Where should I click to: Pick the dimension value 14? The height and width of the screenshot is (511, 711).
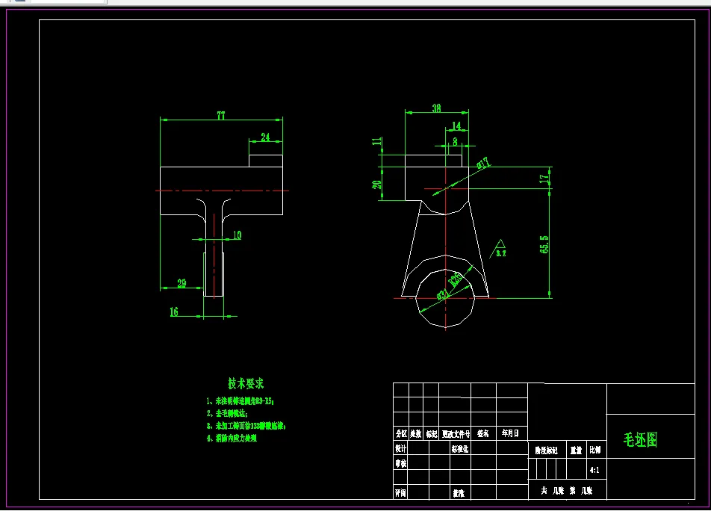456,126
